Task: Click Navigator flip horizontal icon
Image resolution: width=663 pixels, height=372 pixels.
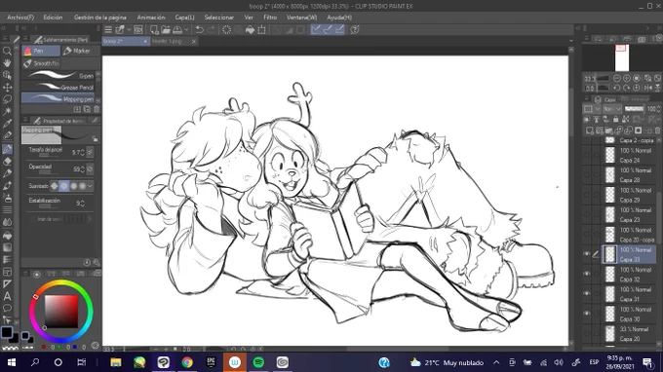Action: tap(647, 88)
